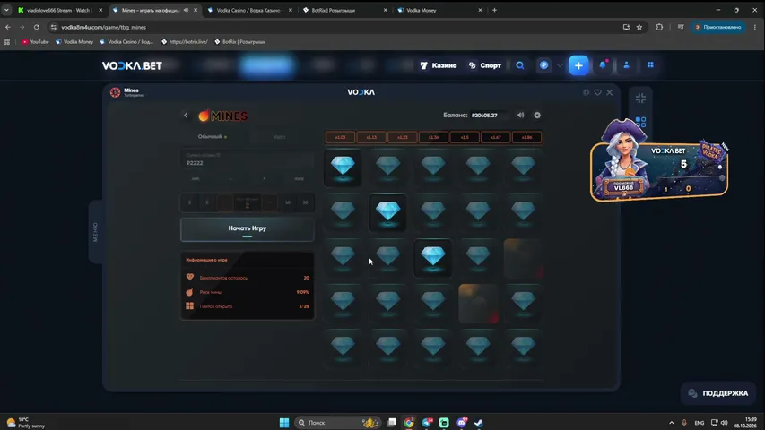Image resolution: width=765 pixels, height=430 pixels.
Task: Set bet to min
Action: (196, 179)
